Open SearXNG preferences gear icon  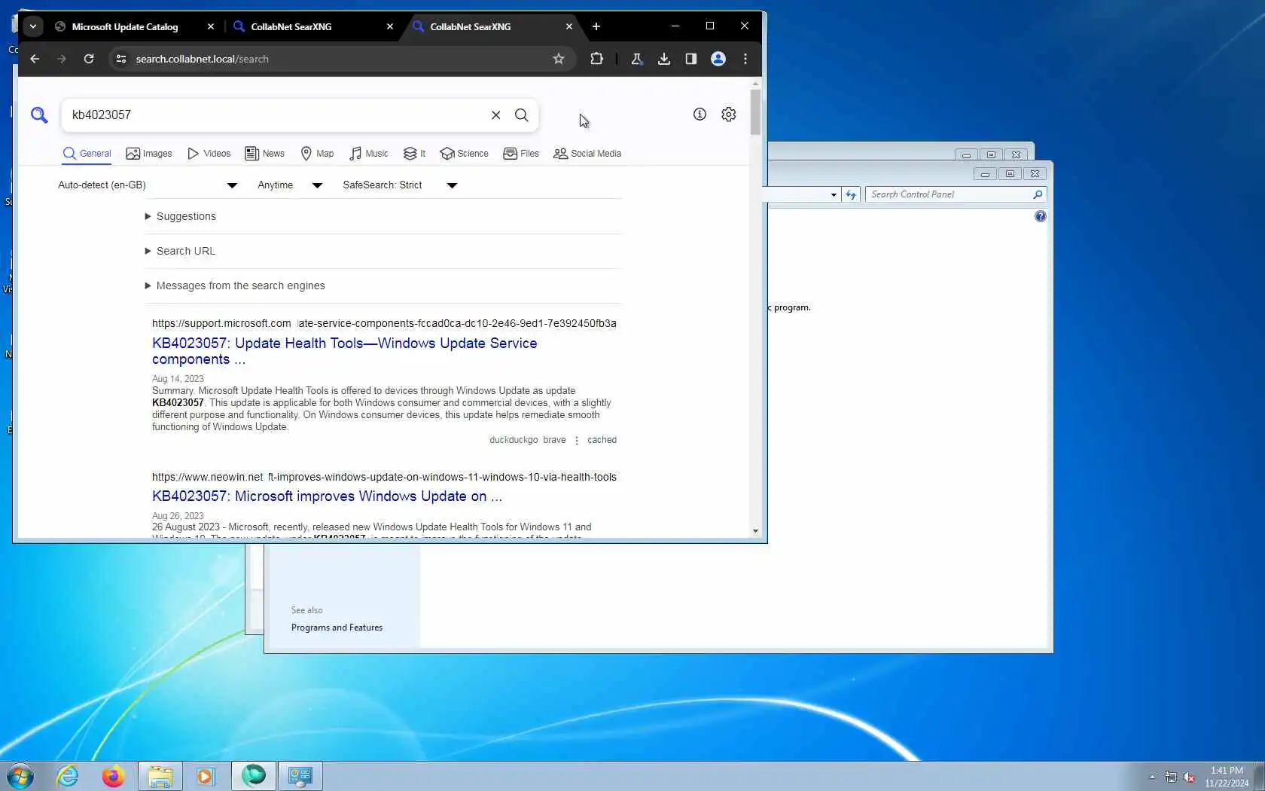728,115
